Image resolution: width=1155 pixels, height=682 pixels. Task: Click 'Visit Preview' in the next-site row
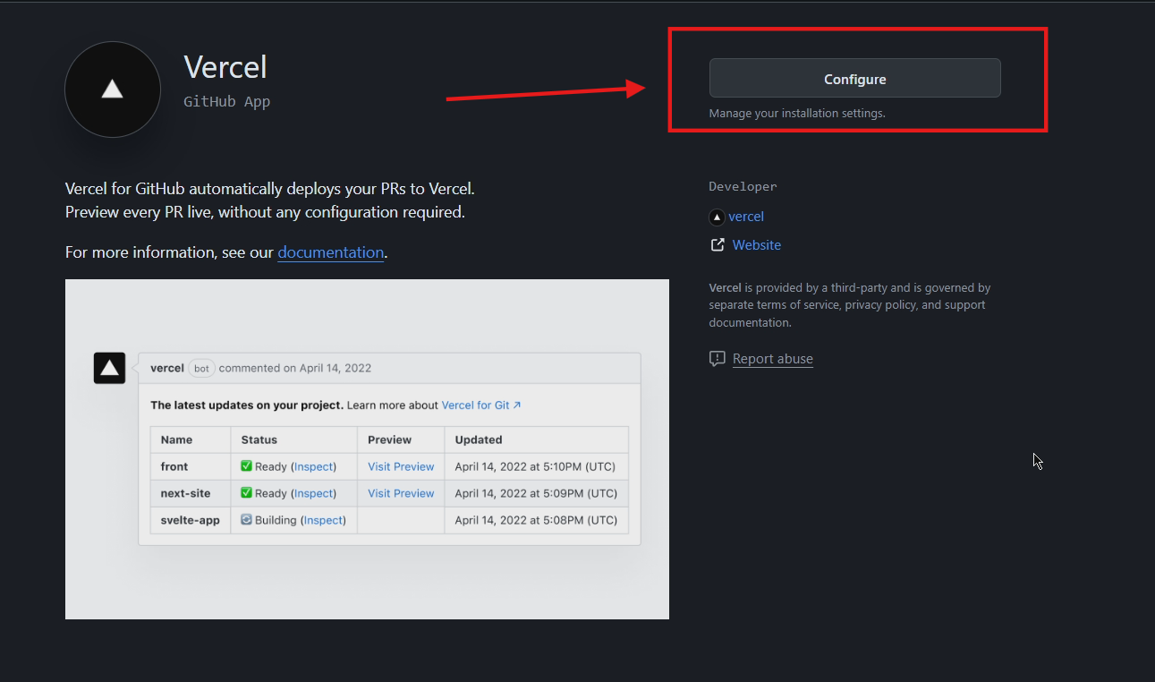401,493
